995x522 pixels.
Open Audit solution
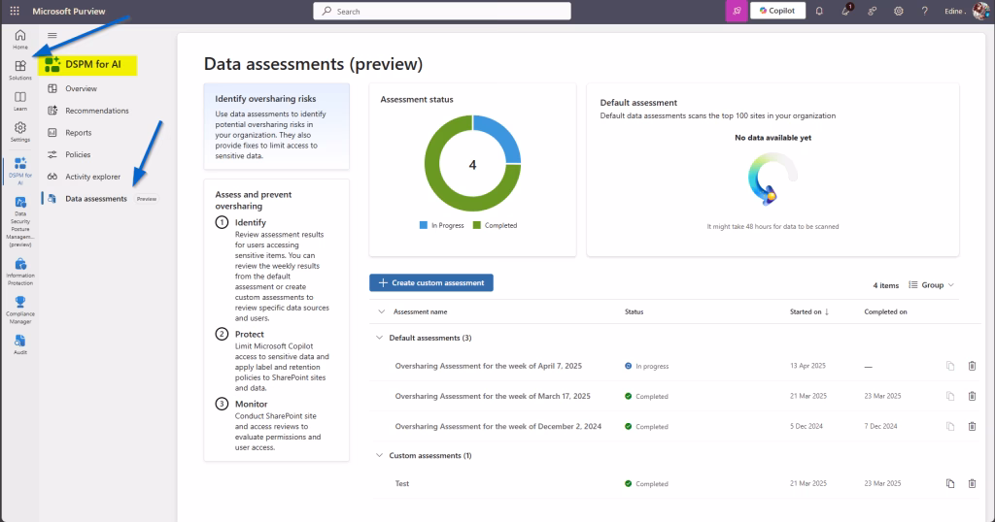(20, 344)
